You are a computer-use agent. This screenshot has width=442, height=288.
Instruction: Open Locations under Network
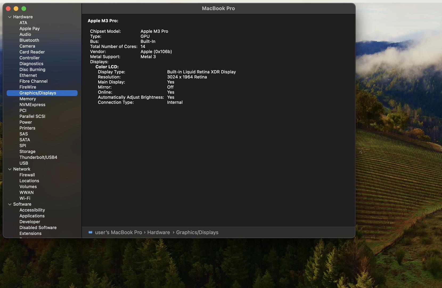click(29, 181)
